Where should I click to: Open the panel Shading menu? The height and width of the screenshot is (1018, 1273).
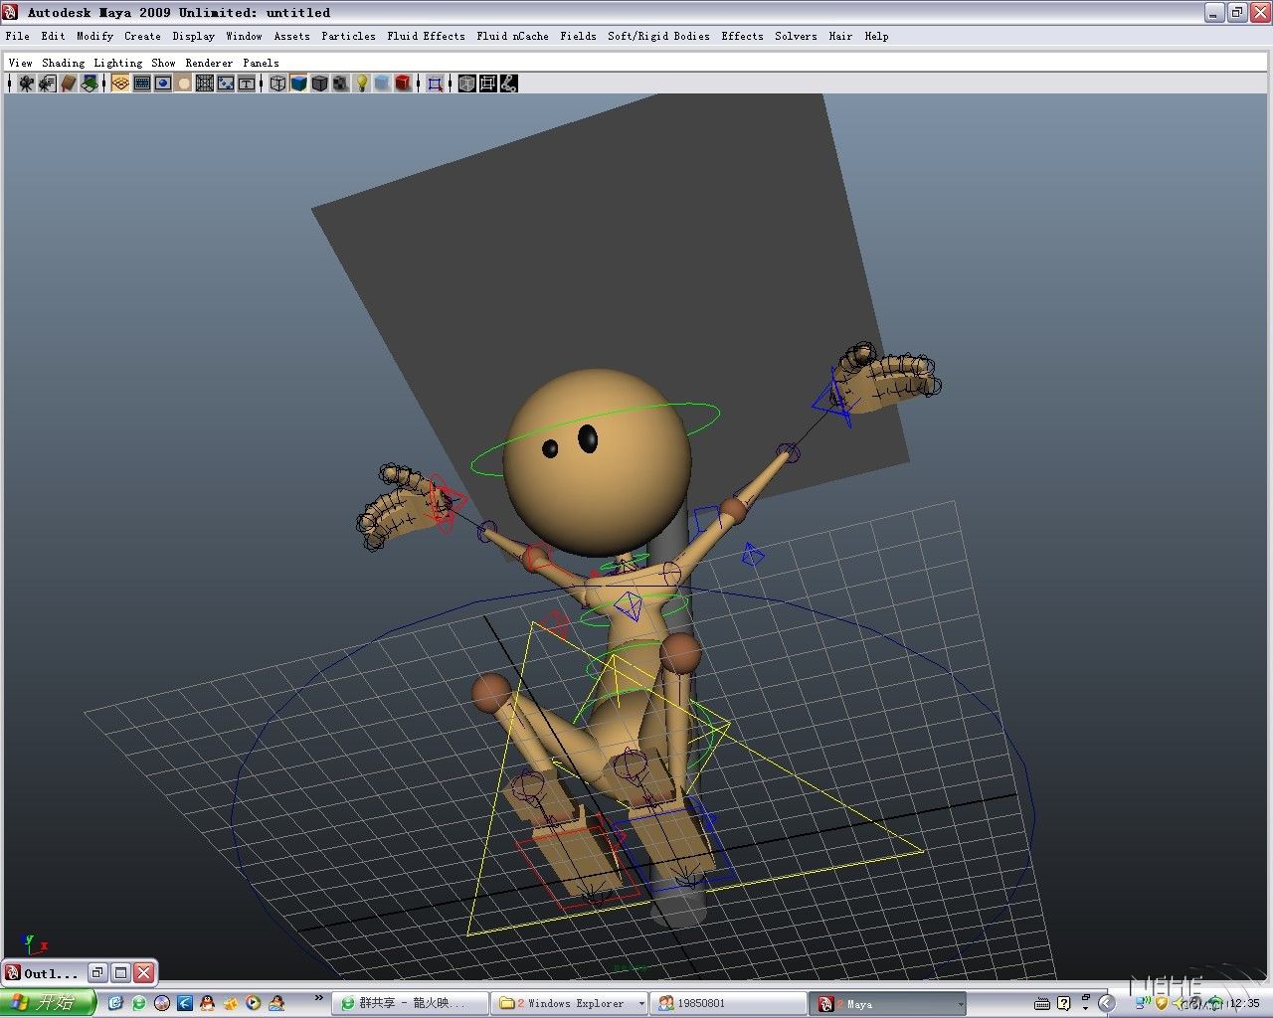[63, 63]
